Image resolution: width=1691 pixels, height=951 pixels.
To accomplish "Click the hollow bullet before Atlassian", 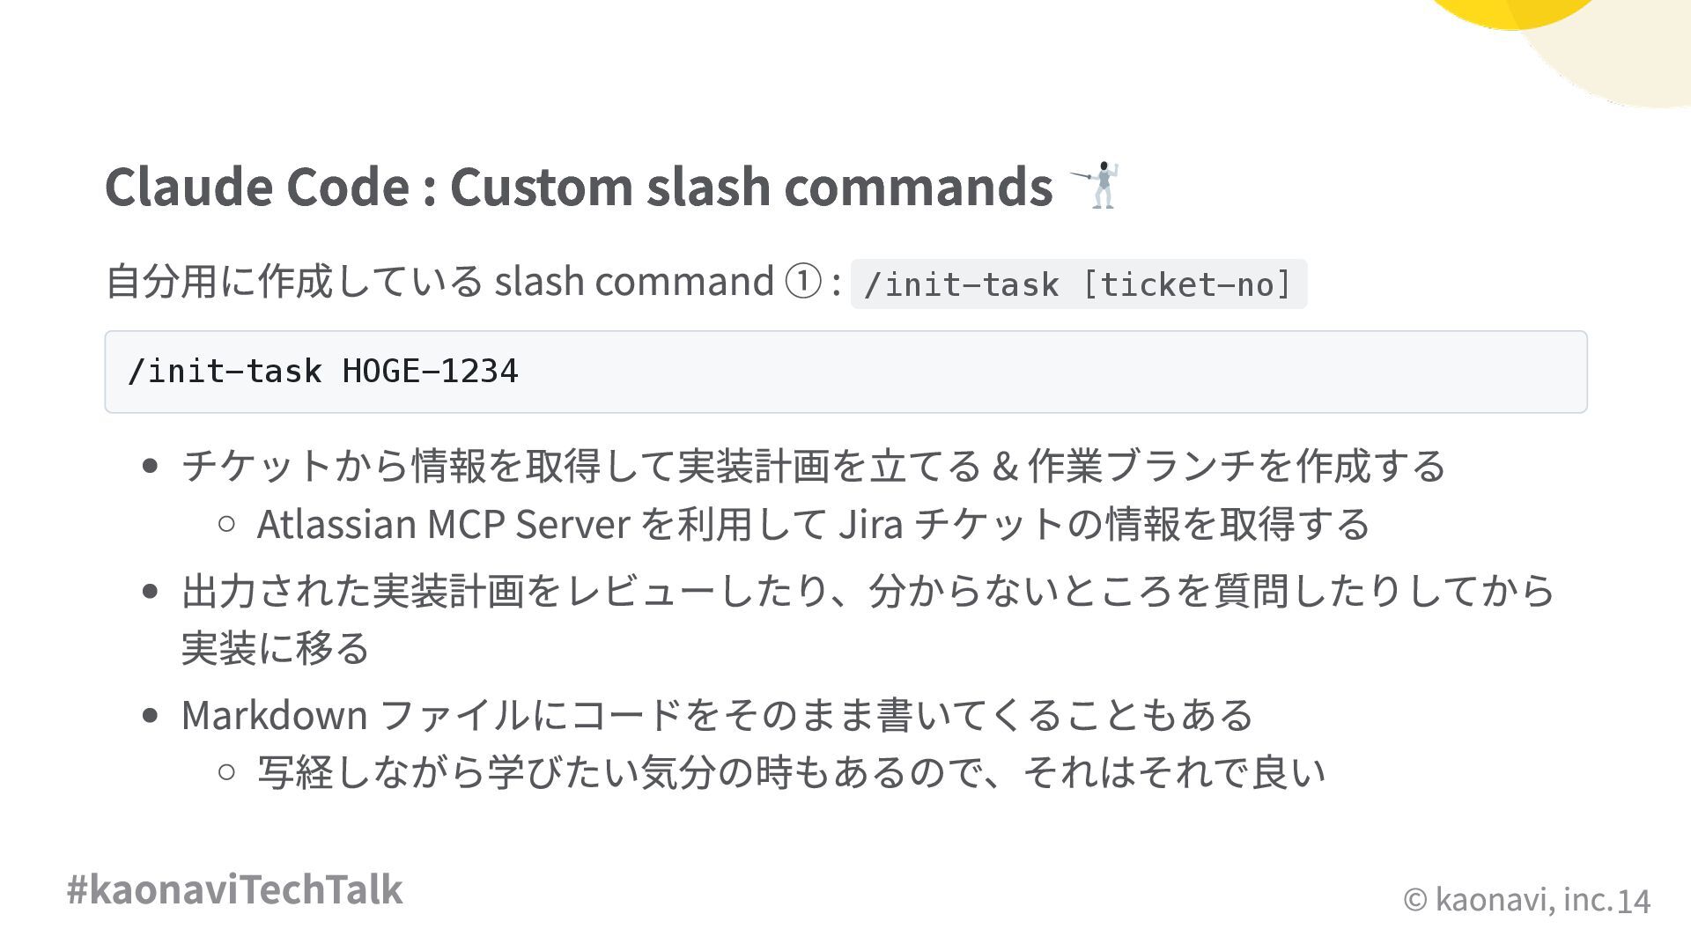I will (226, 524).
